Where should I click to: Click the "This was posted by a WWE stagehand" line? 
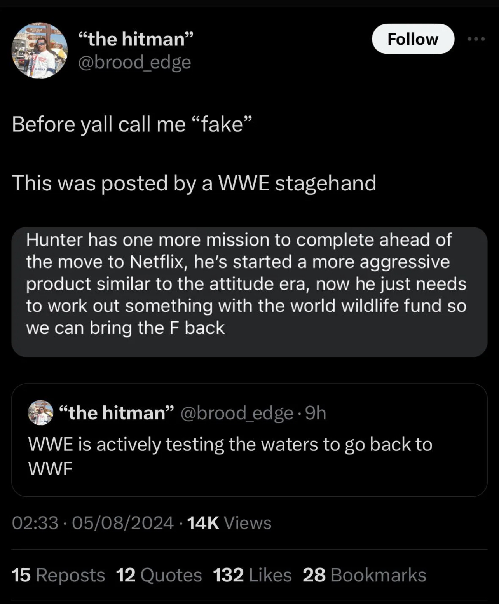pyautogui.click(x=194, y=183)
